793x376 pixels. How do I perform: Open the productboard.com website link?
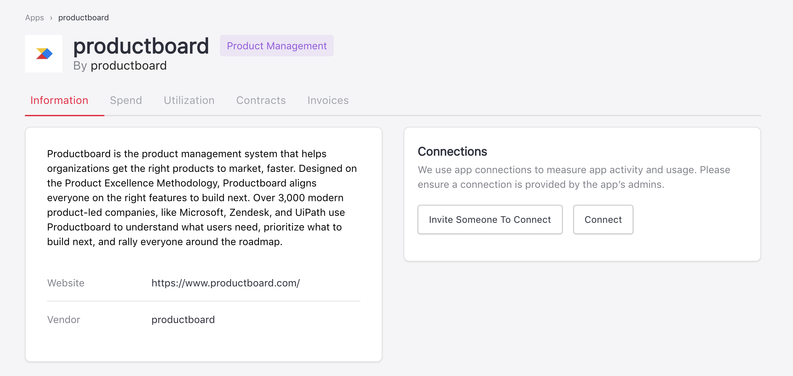pyautogui.click(x=225, y=283)
